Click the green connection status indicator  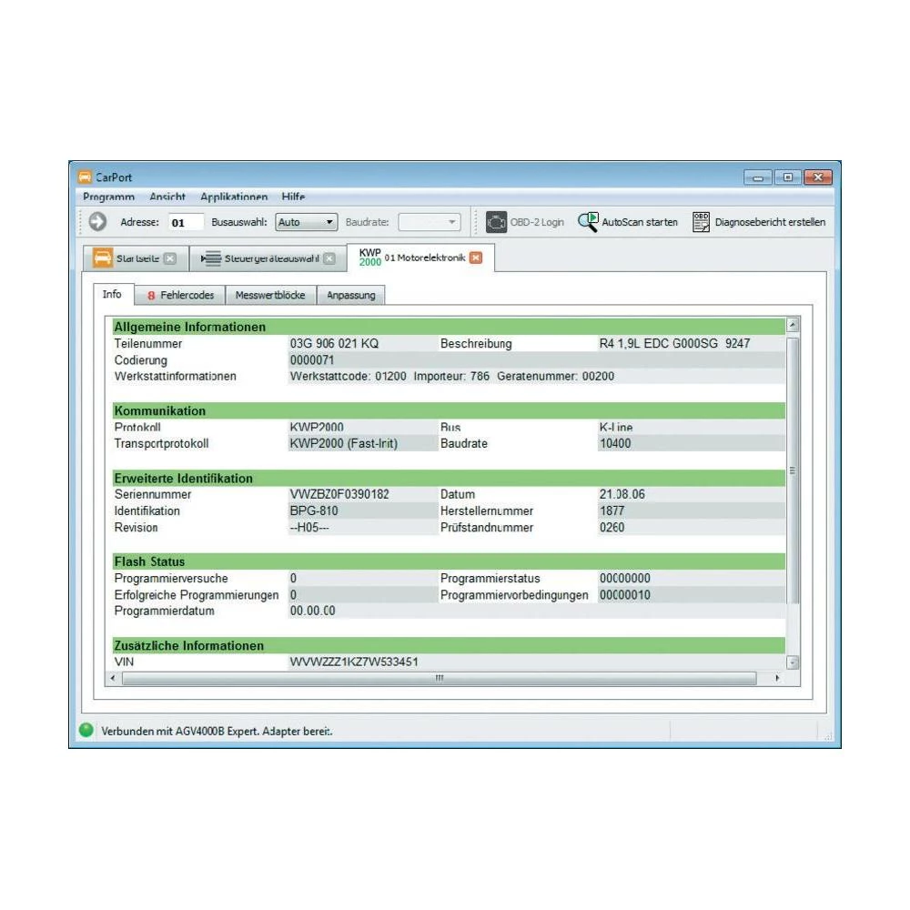[x=86, y=730]
